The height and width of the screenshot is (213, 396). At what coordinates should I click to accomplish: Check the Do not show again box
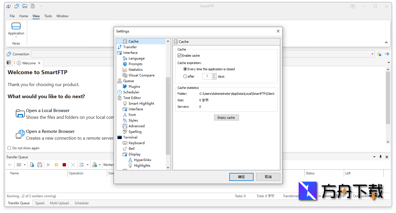pyautogui.click(x=9, y=148)
